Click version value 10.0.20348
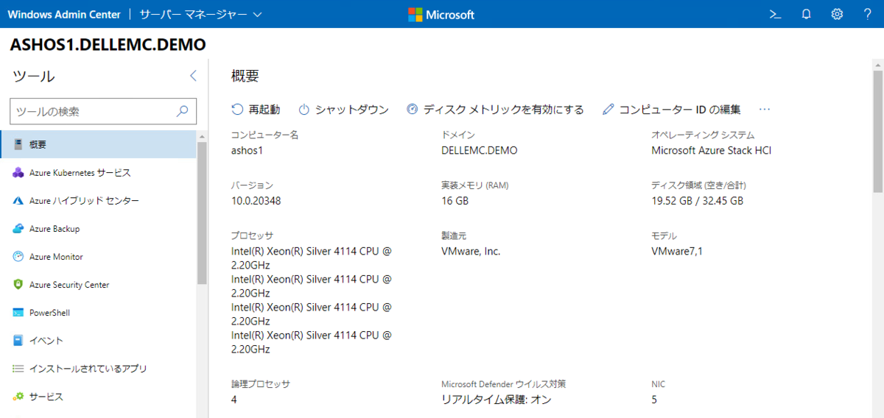 click(256, 200)
